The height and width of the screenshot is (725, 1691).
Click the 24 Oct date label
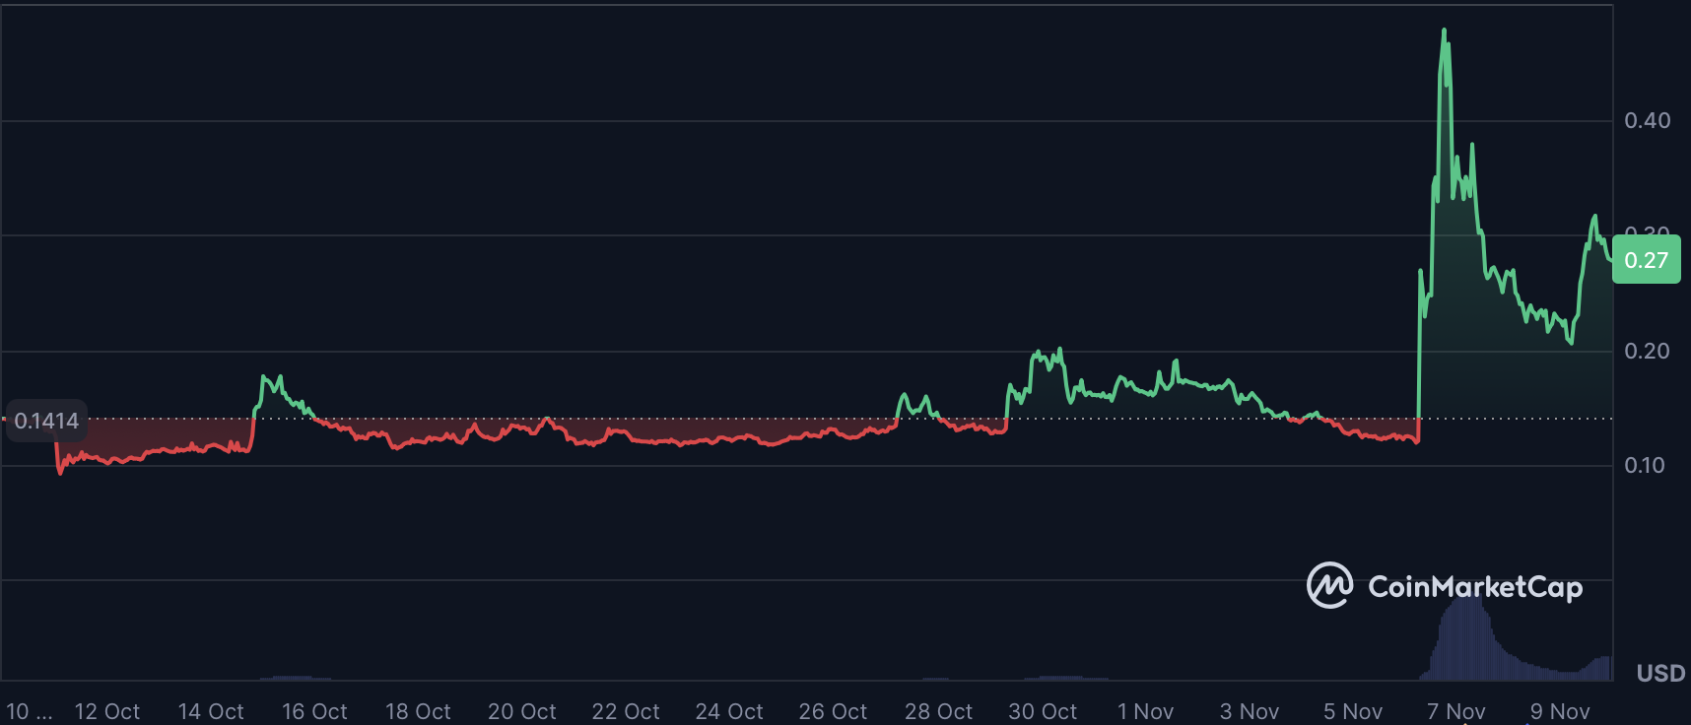pyautogui.click(x=729, y=711)
